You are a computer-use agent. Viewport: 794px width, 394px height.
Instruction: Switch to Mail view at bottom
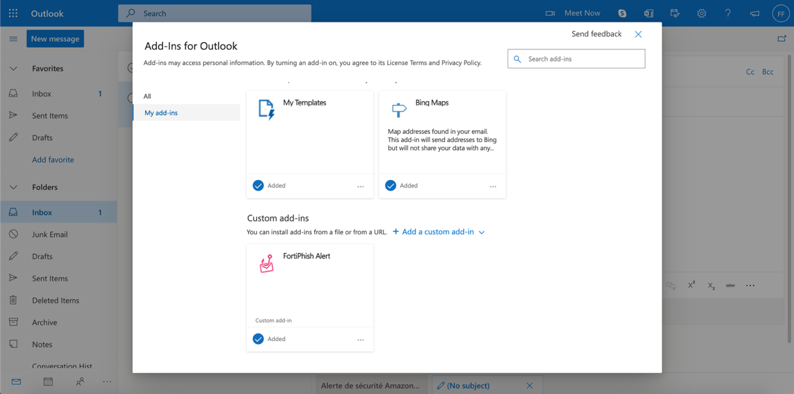tap(16, 382)
